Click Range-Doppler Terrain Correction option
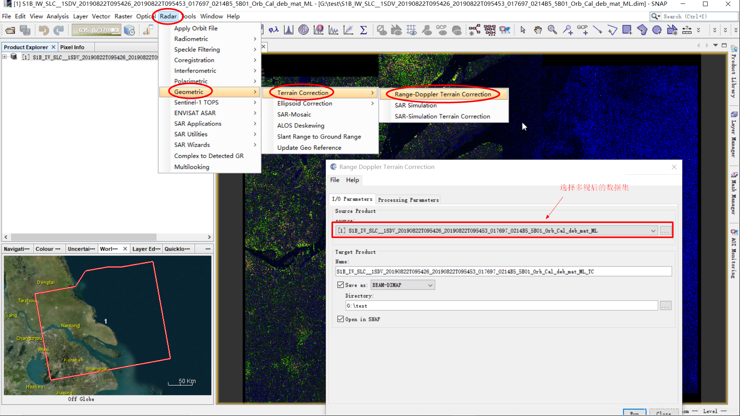740x416 pixels. [x=443, y=94]
